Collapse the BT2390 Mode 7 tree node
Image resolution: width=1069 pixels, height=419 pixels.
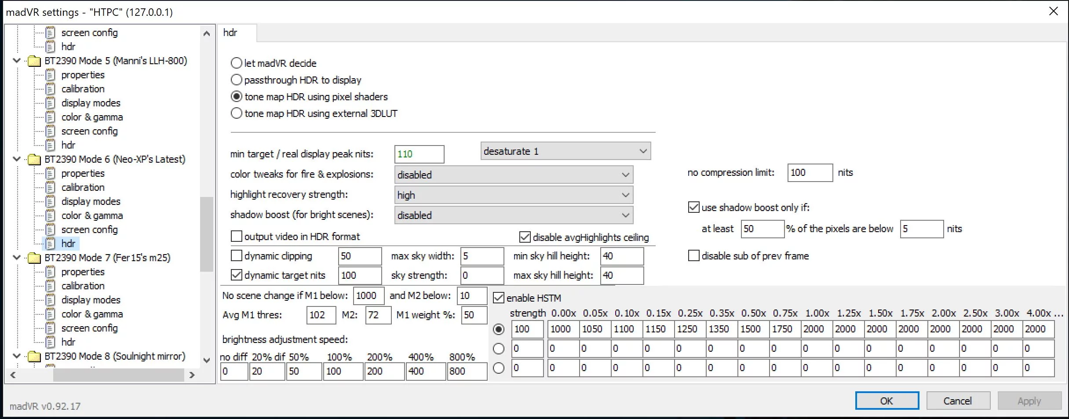[17, 258]
